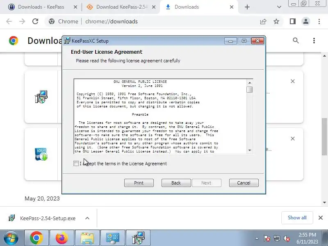Launch Firefox from the taskbar
Image resolution: width=328 pixels, height=246 pixels.
62,238
